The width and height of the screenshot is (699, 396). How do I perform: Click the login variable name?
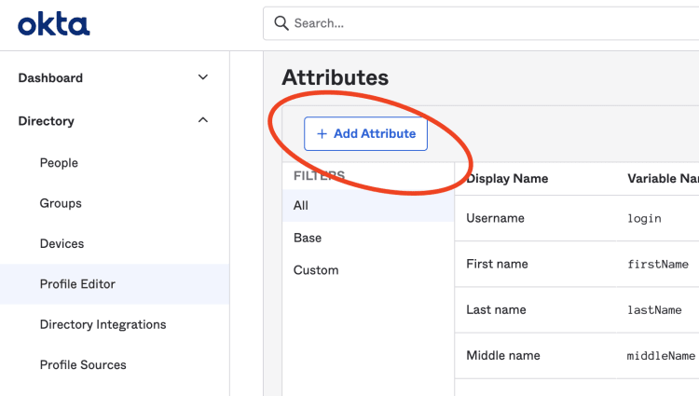[x=644, y=219]
